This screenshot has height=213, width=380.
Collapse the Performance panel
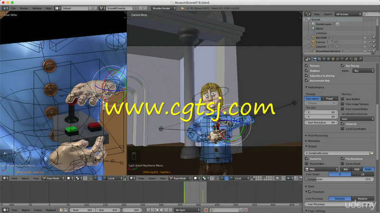click(x=315, y=87)
